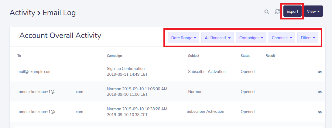332x128 pixels.
Task: View details of mail@example.com email
Action: click(x=320, y=72)
